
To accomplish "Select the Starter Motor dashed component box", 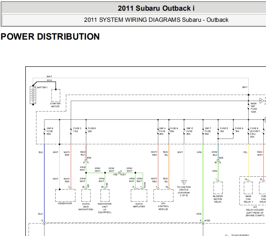I will pyautogui.click(x=56, y=95).
